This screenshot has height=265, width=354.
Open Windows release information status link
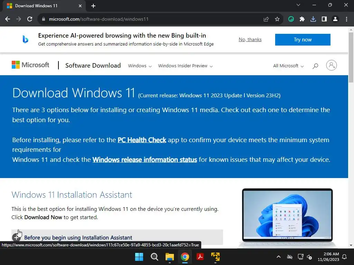pyautogui.click(x=145, y=159)
